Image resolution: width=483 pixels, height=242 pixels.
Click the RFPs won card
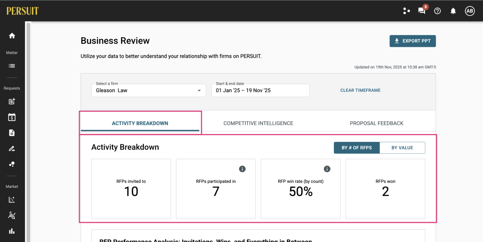coord(385,189)
